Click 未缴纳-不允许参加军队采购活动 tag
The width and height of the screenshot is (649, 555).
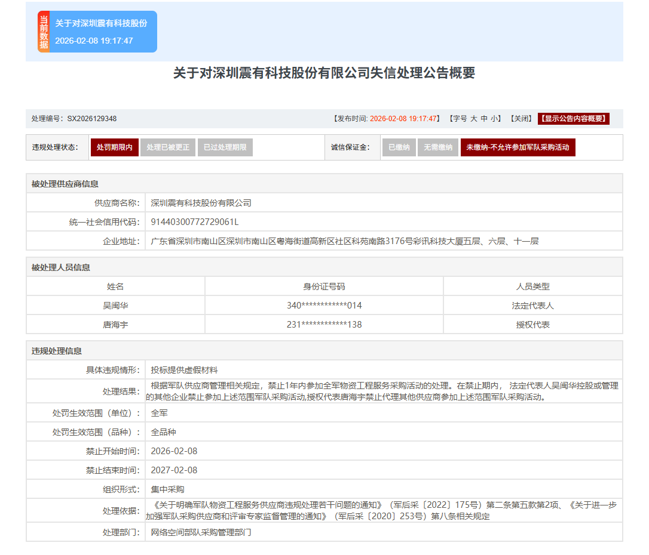pos(518,147)
